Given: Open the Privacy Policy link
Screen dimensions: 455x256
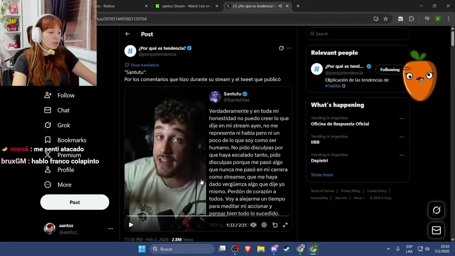Looking at the screenshot, I should (350, 191).
